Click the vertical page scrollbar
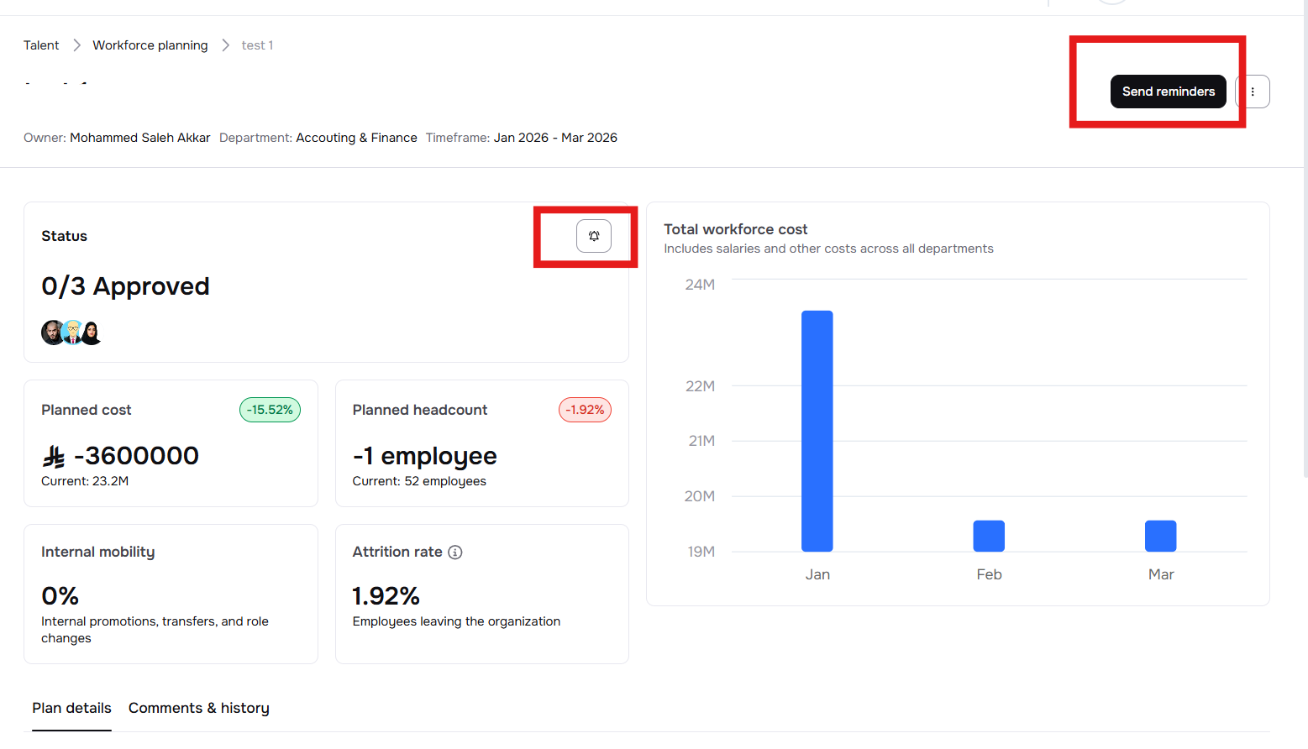This screenshot has width=1308, height=749. tap(1305, 252)
